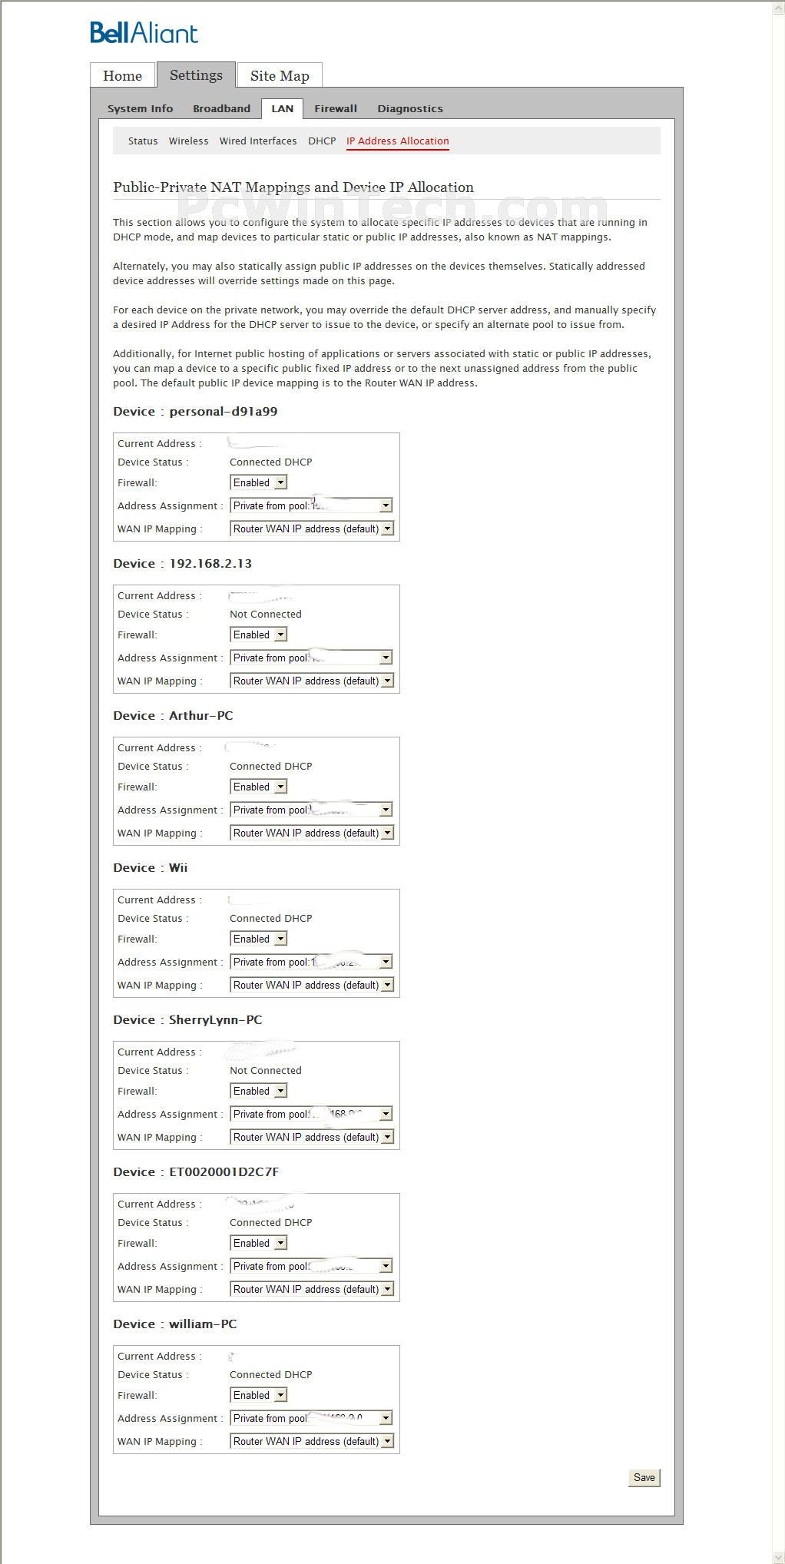
Task: Click 'Connected DHCP' status under william-PC
Action: pos(271,1374)
